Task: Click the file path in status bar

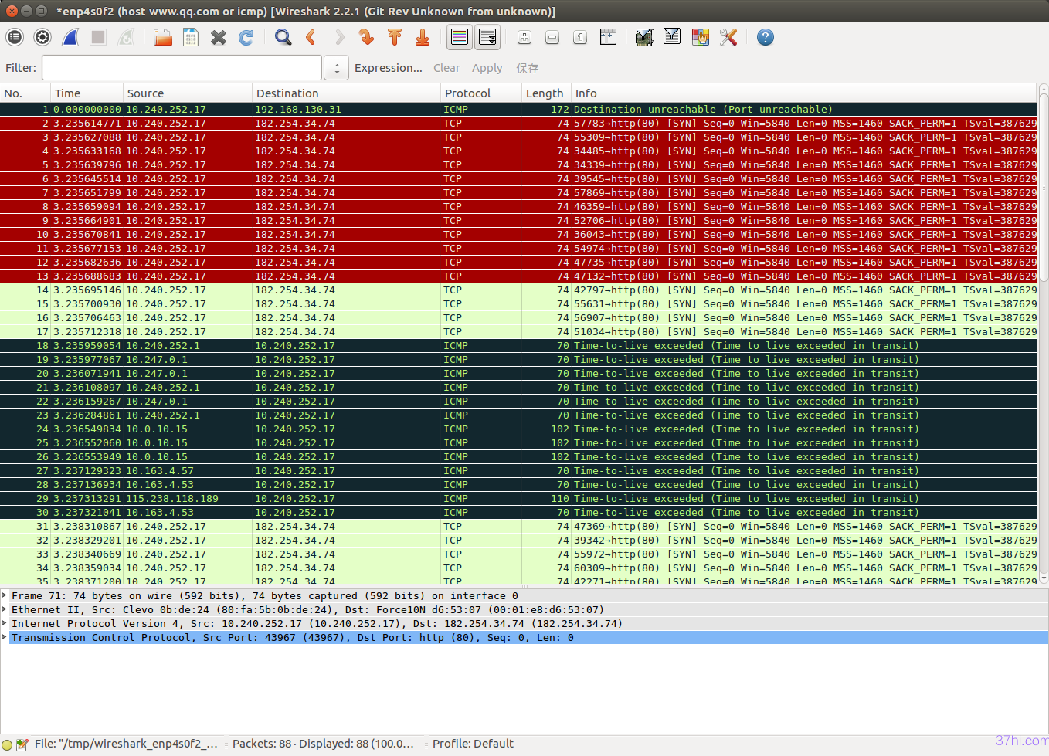Action: click(x=126, y=744)
